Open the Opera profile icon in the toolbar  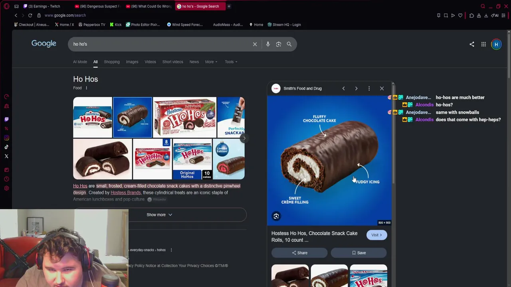(479, 15)
